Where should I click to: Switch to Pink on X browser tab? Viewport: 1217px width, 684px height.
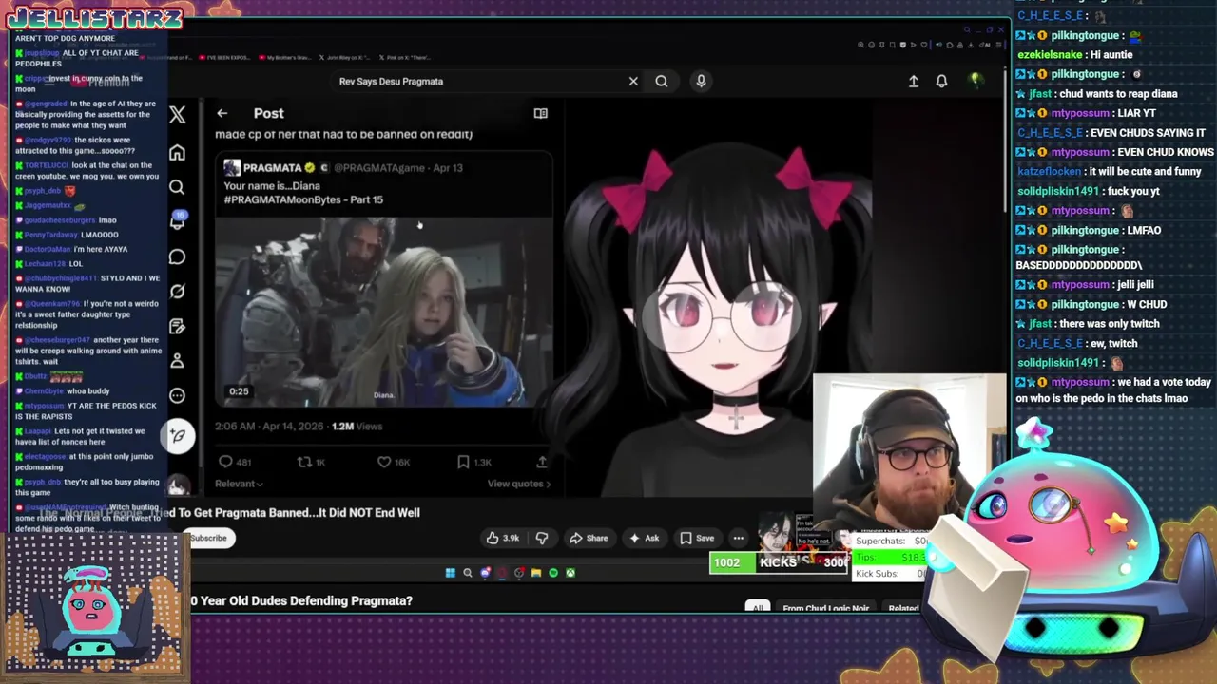[403, 57]
